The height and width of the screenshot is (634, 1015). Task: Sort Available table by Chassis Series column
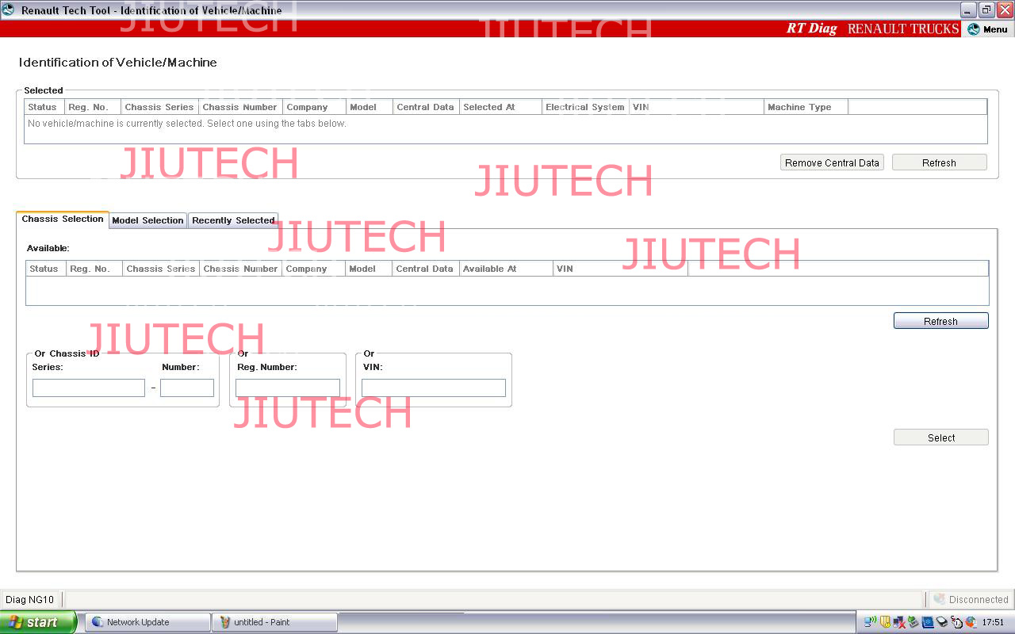pos(162,269)
